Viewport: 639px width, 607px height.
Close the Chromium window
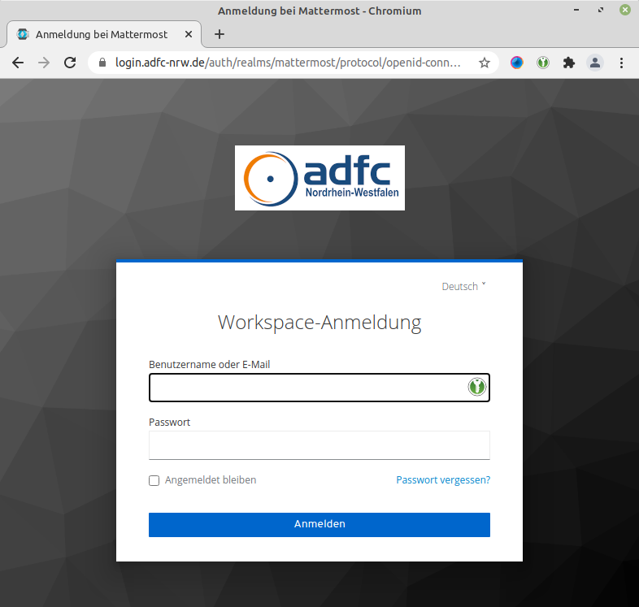625,10
